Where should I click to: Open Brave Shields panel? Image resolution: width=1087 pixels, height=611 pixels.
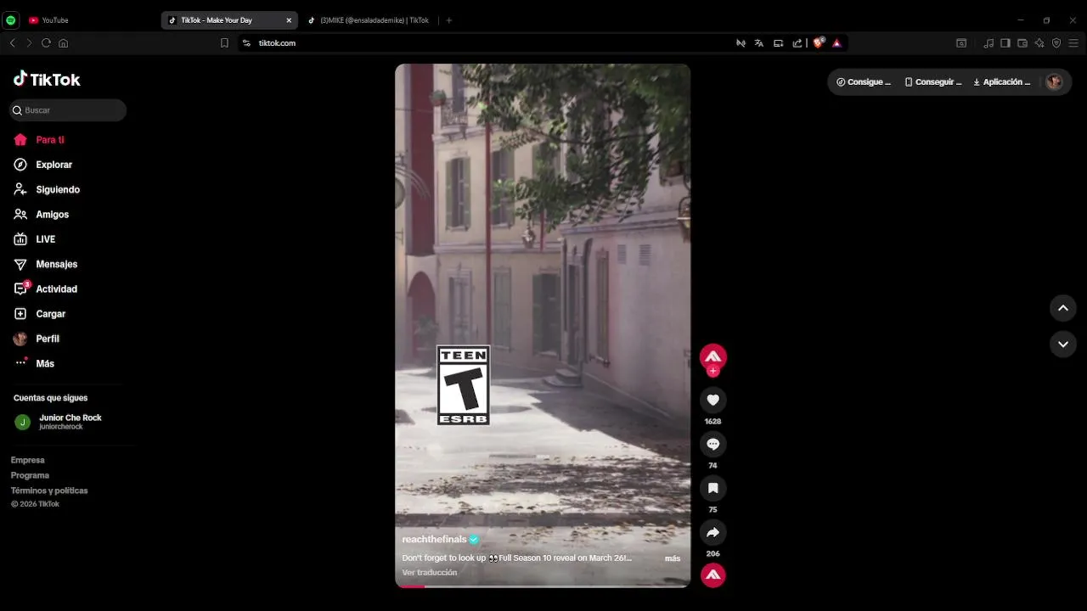[x=819, y=43]
